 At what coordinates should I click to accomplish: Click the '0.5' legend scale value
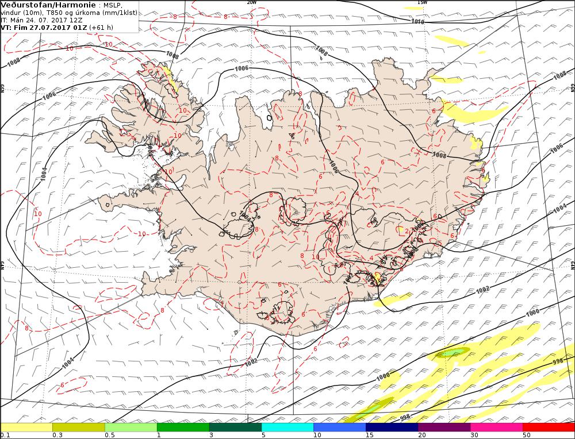[110, 436]
